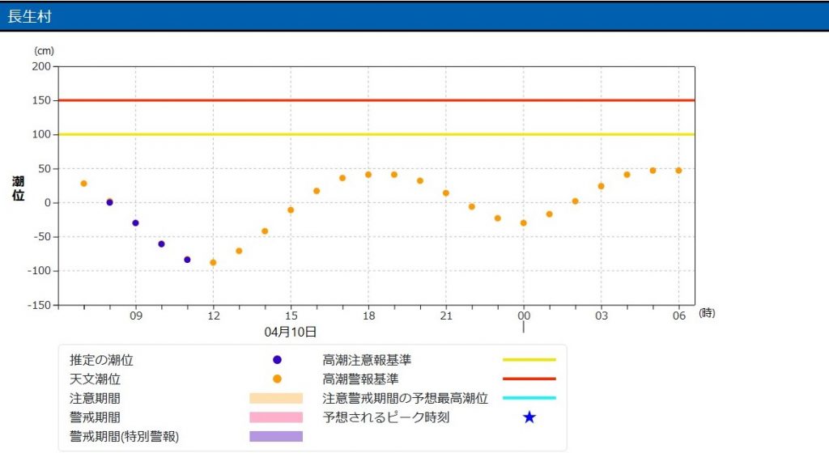Click the orange tide dot at 00 o'clock
Screen dimensions: 829x470
coord(524,223)
